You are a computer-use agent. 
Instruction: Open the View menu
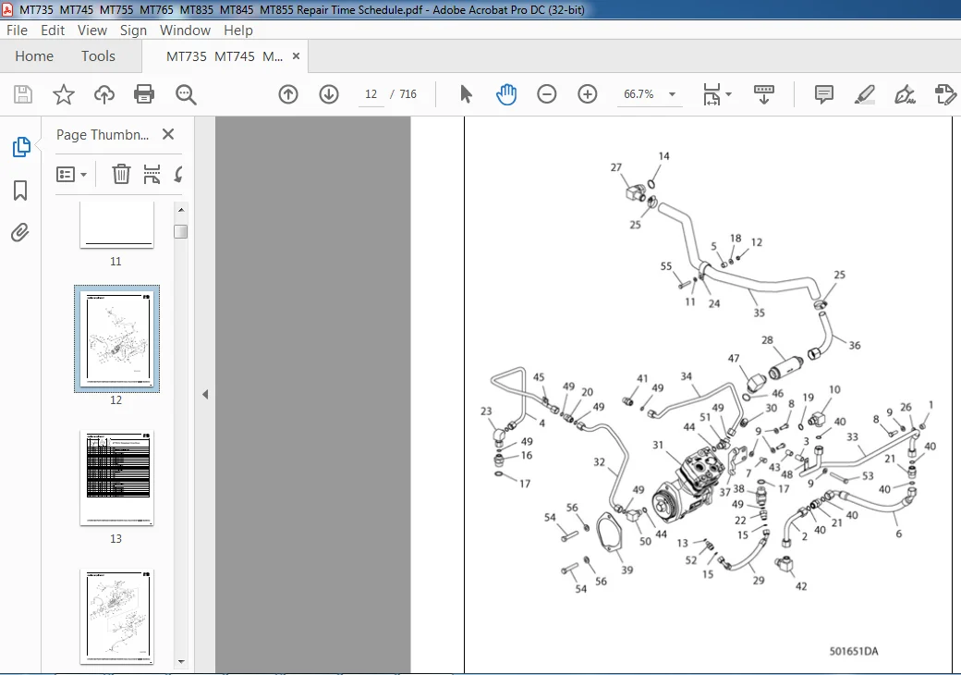tap(91, 30)
